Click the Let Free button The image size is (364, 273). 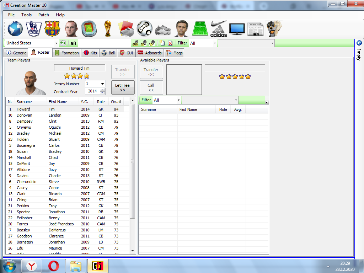pyautogui.click(x=123, y=87)
